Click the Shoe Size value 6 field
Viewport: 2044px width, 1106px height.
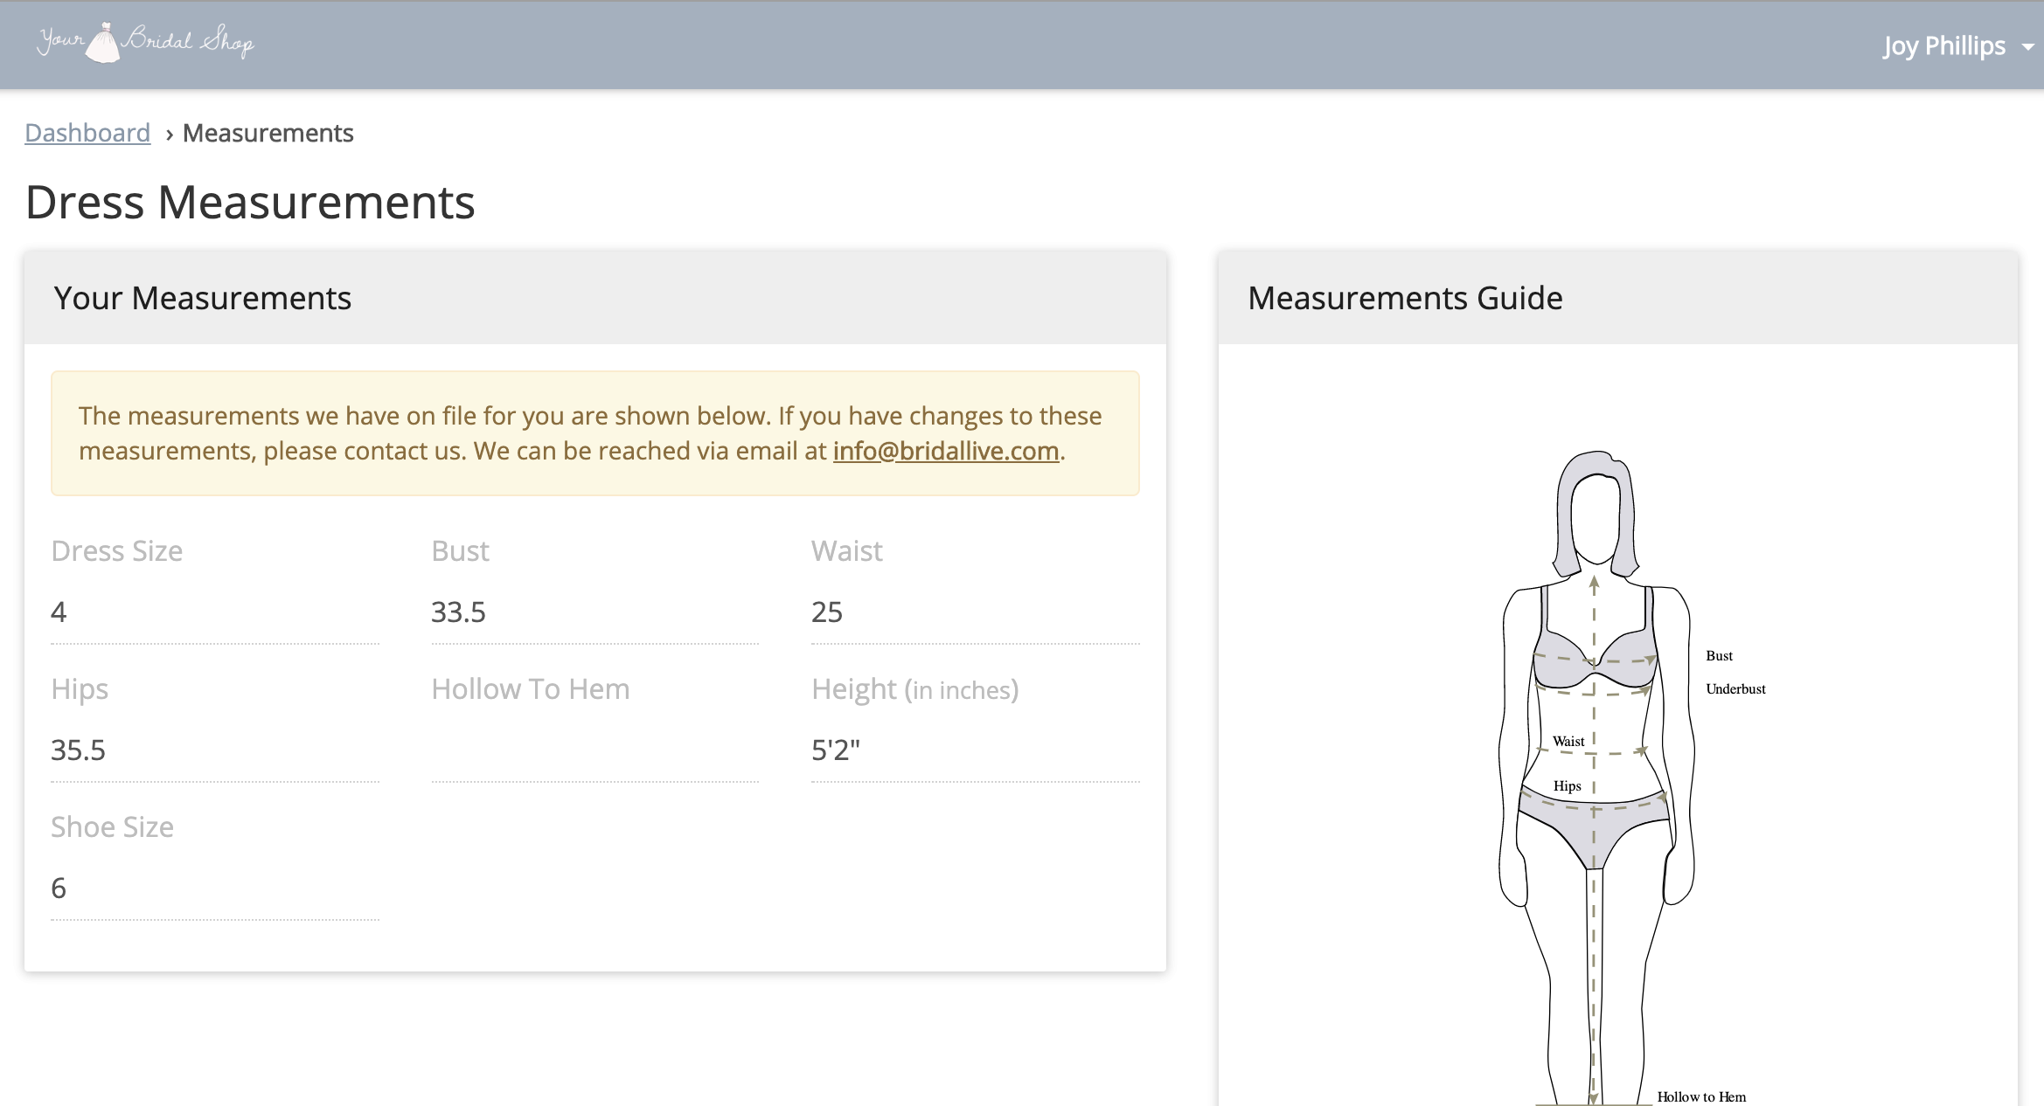coord(215,888)
